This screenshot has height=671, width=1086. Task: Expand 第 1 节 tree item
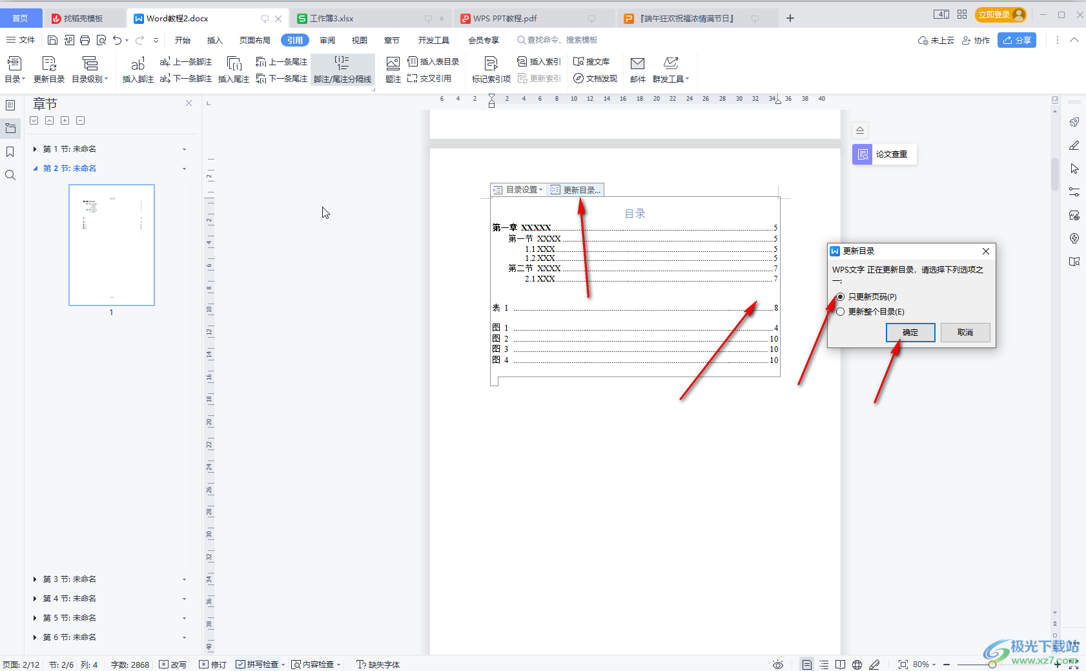click(x=34, y=149)
